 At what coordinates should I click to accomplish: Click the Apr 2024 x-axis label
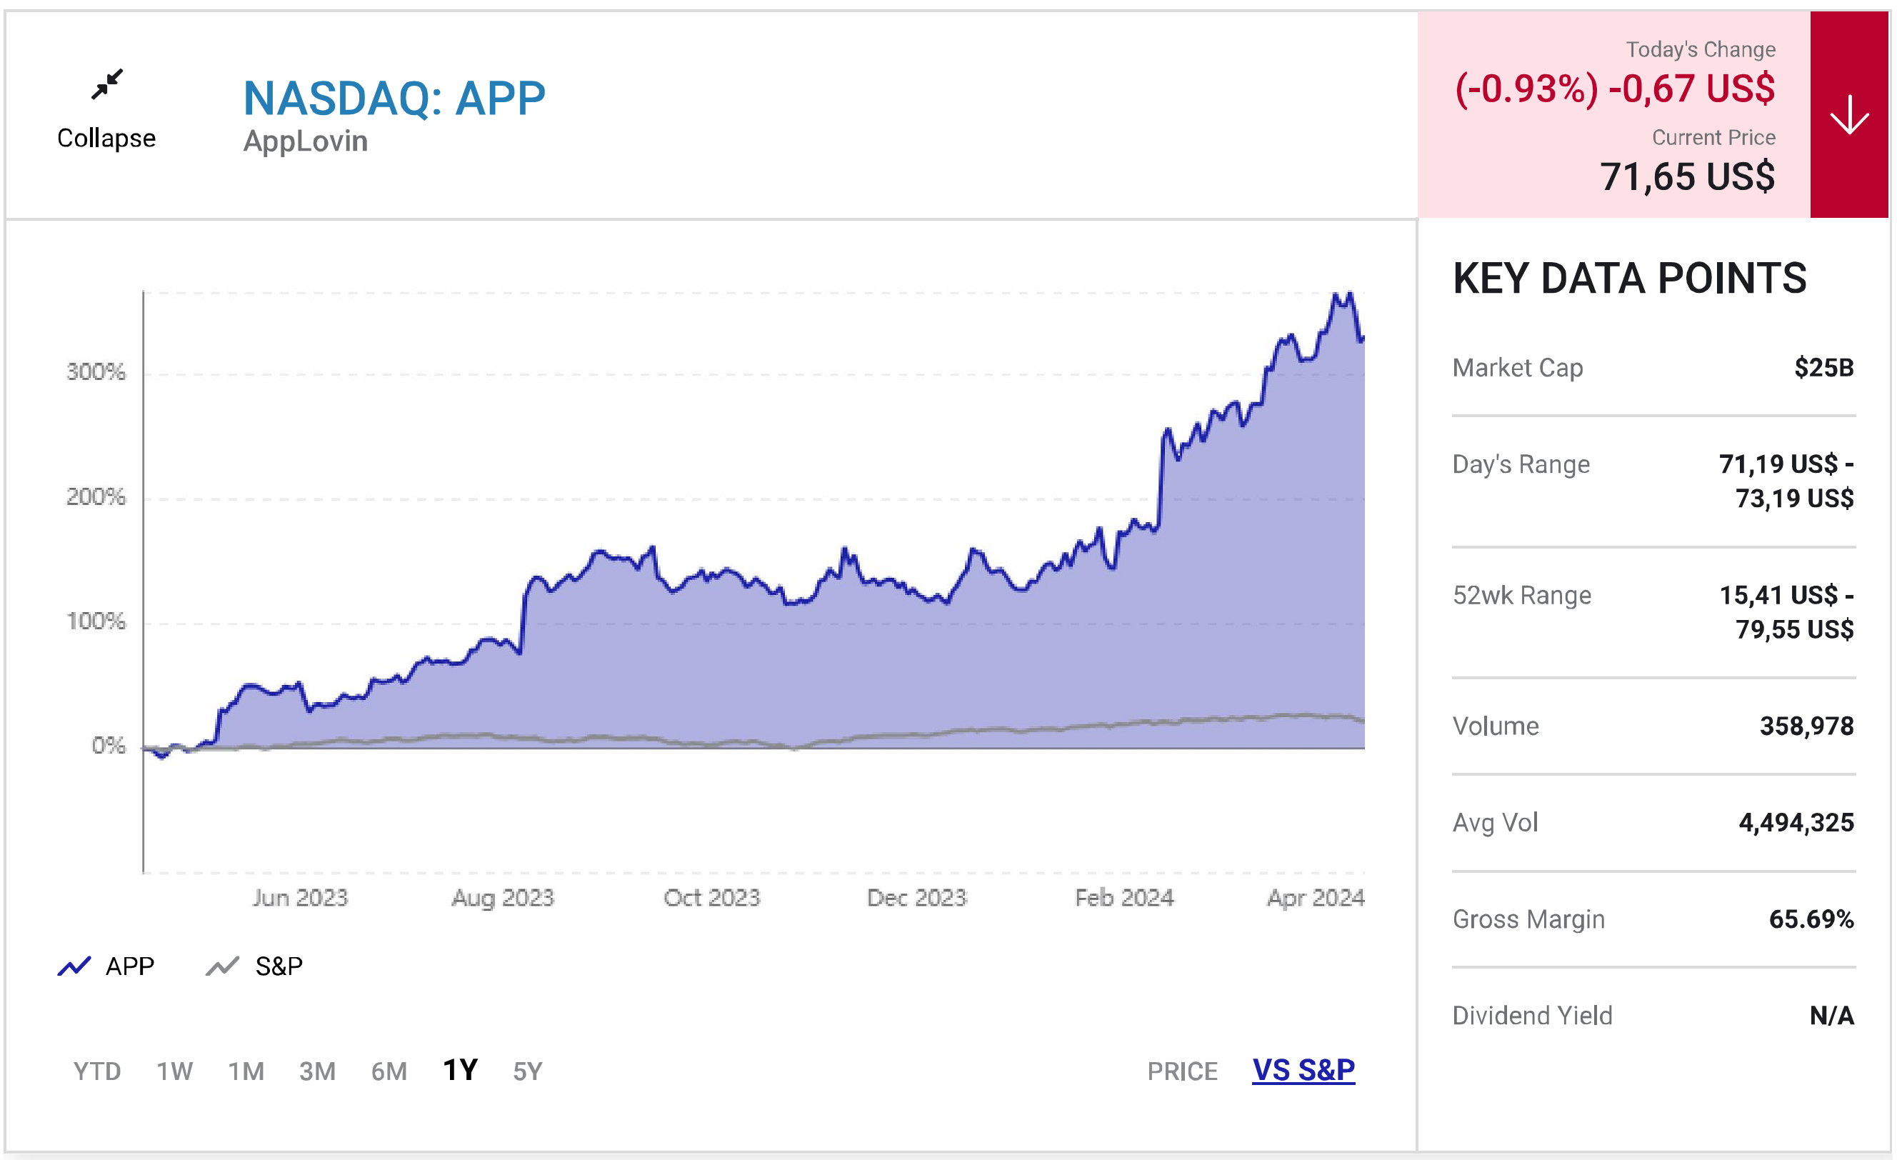(x=1316, y=898)
